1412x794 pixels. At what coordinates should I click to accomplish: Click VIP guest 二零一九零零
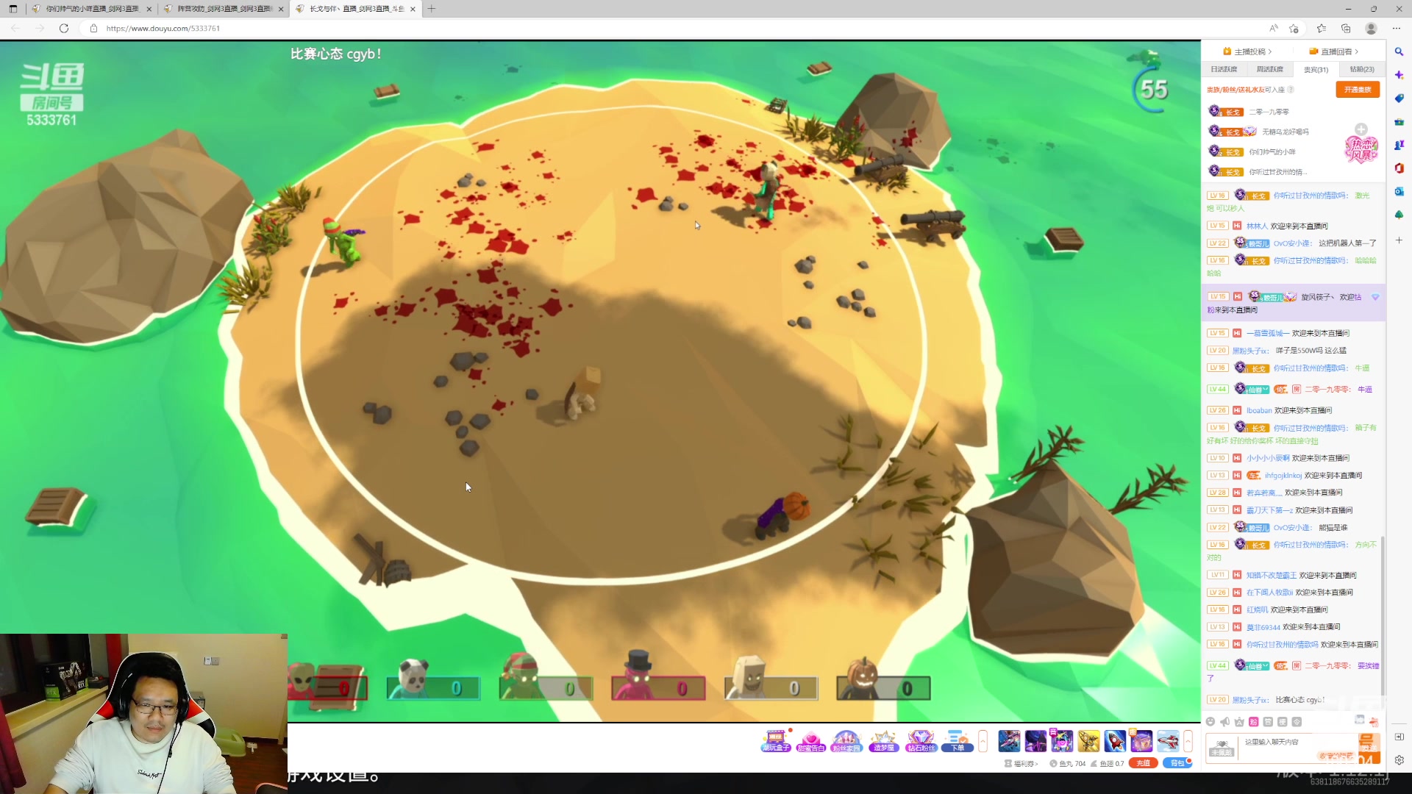[x=1269, y=112]
